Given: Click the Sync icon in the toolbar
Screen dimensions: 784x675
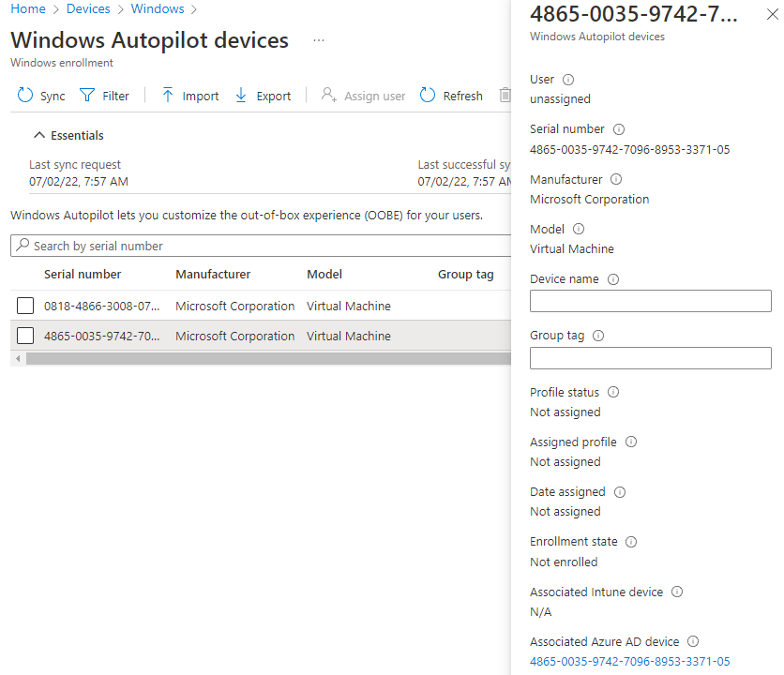Looking at the screenshot, I should click(x=25, y=95).
